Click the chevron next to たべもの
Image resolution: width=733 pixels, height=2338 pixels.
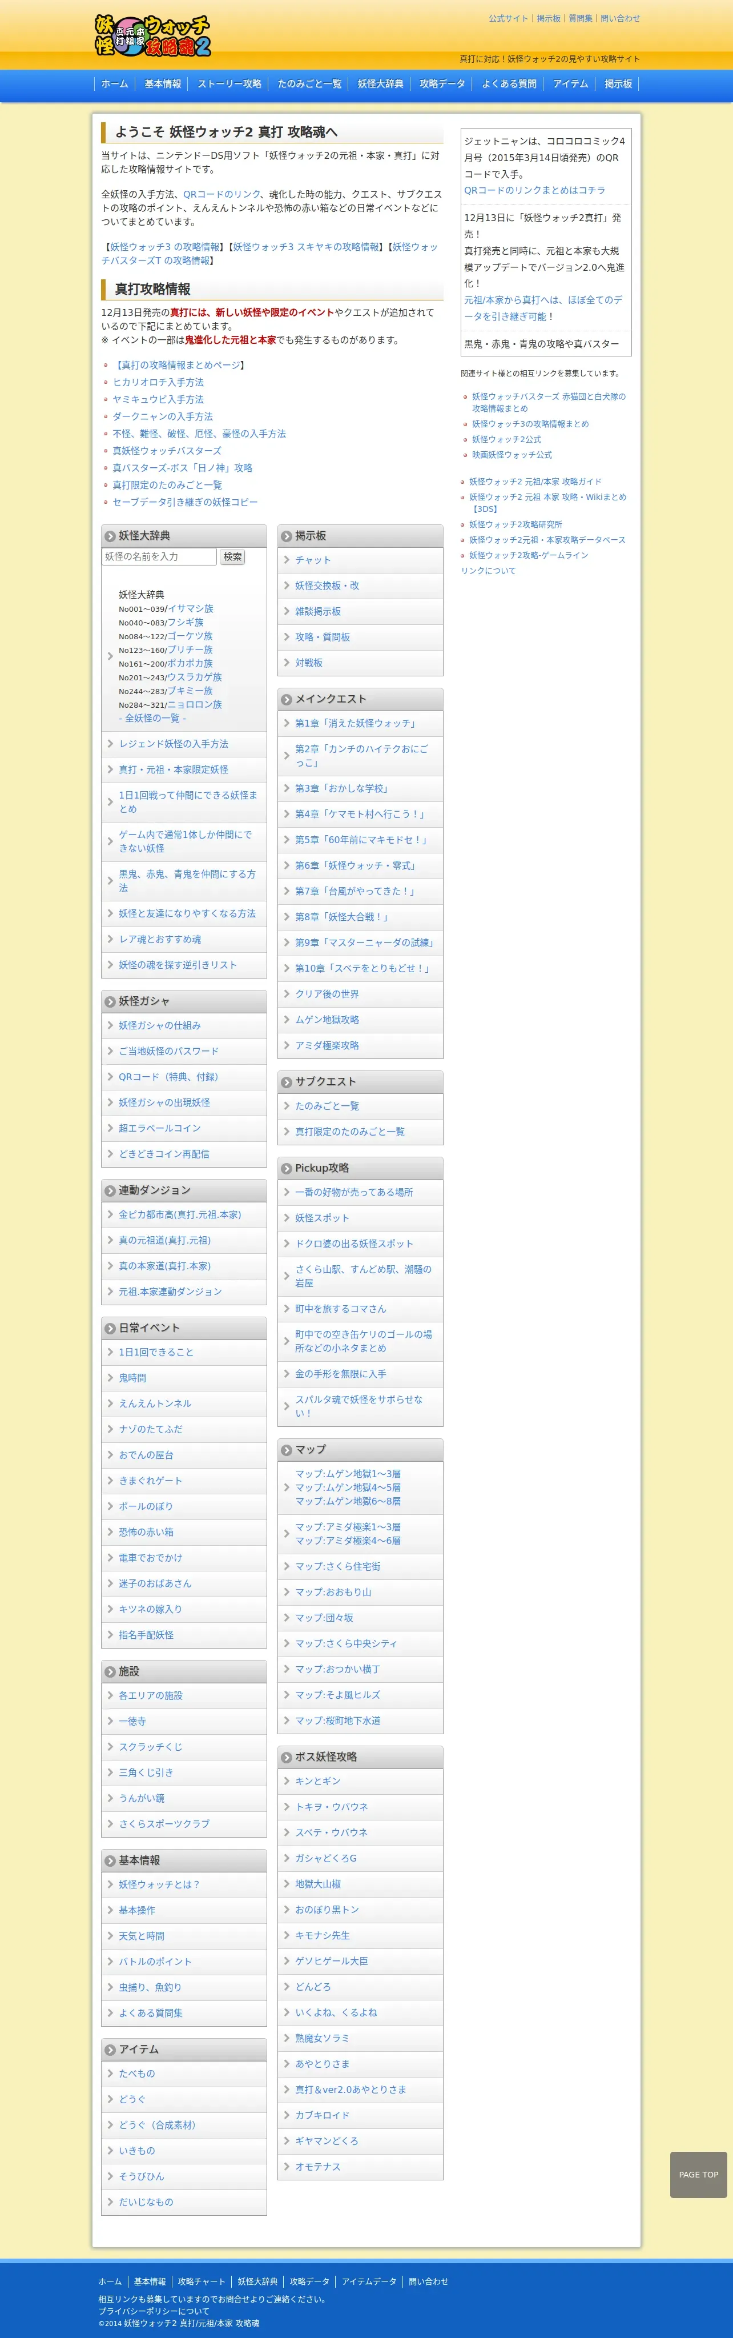pyautogui.click(x=111, y=2074)
